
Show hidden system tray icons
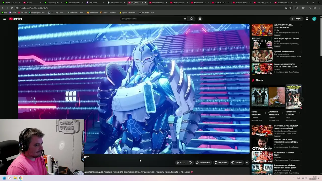click(294, 178)
